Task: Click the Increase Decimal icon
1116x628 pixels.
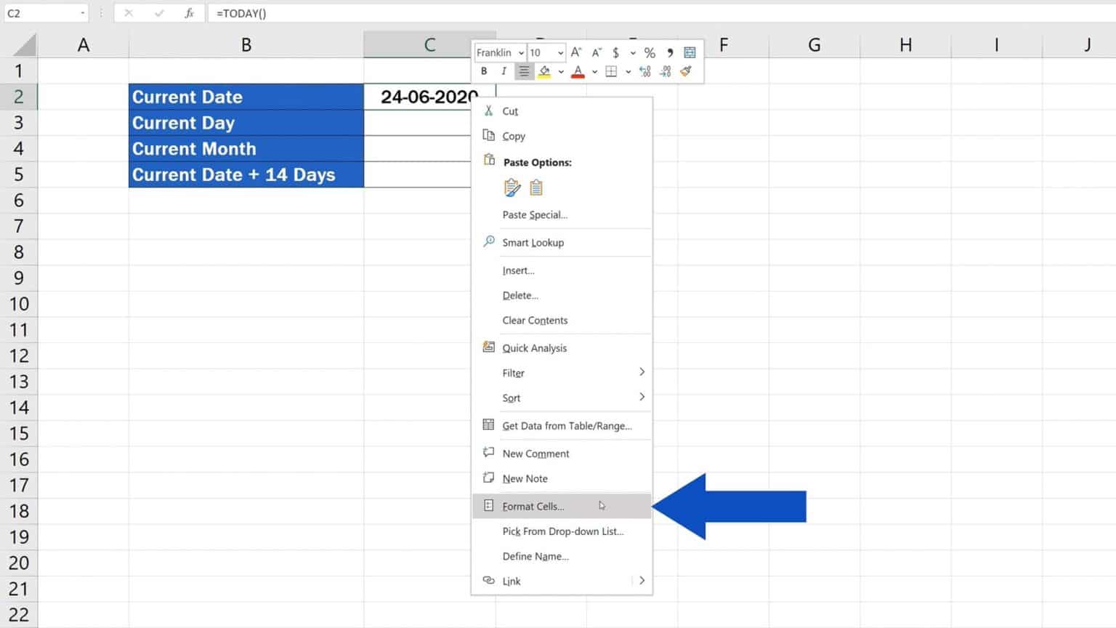Action: pos(644,71)
